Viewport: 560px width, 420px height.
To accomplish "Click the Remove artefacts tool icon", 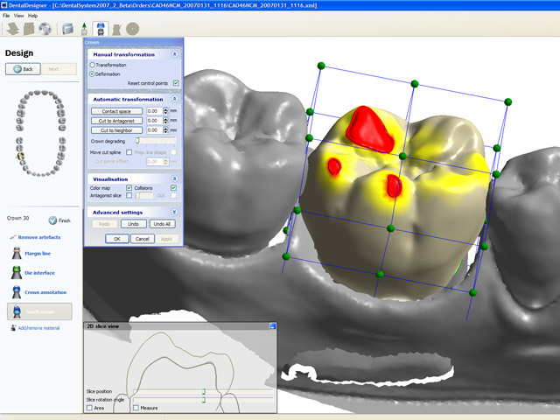I will coord(13,237).
